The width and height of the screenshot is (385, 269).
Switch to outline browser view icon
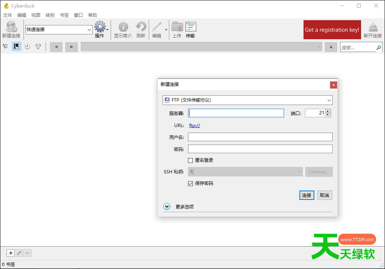click(x=5, y=46)
